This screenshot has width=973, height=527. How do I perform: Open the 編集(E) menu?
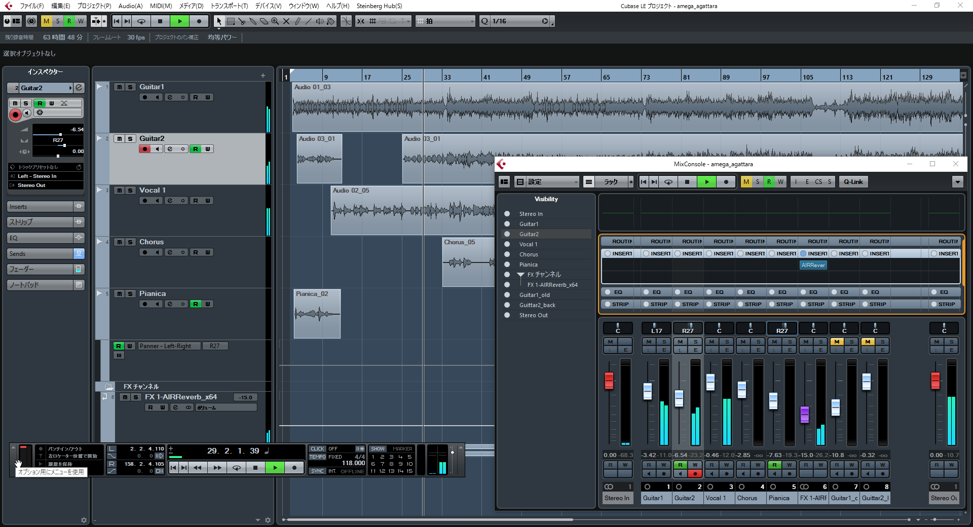tap(61, 6)
